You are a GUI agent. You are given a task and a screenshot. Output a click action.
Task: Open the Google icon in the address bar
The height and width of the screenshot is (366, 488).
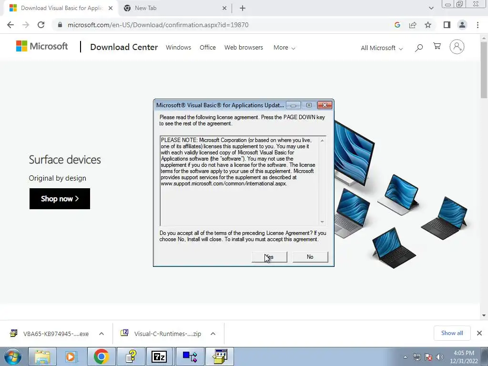397,25
